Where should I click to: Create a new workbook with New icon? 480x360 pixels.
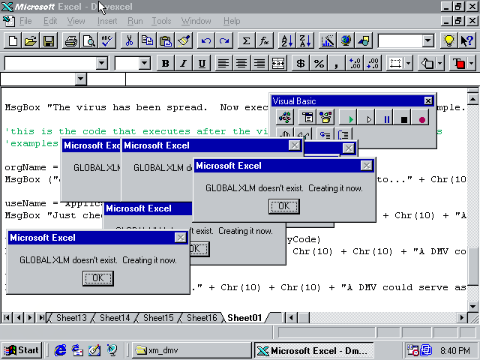tap(13, 40)
